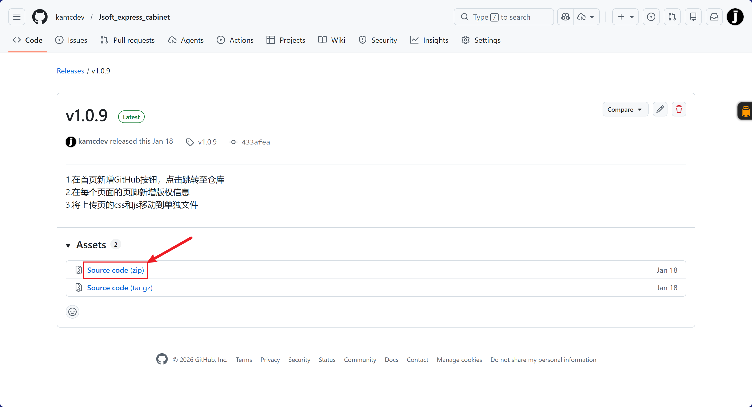
Task: Open the Terms footer link
Action: click(244, 360)
